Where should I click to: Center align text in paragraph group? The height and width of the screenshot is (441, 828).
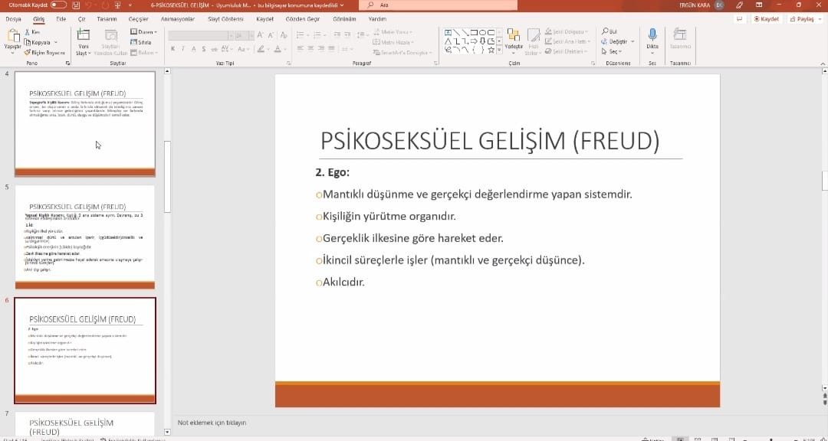[x=310, y=48]
